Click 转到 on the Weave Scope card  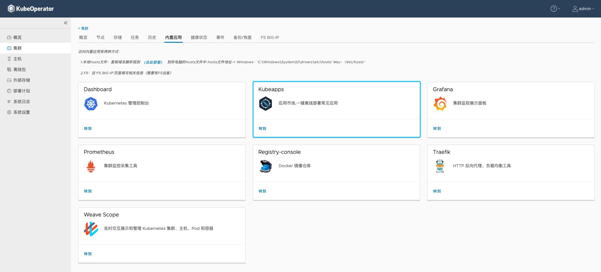click(88, 254)
